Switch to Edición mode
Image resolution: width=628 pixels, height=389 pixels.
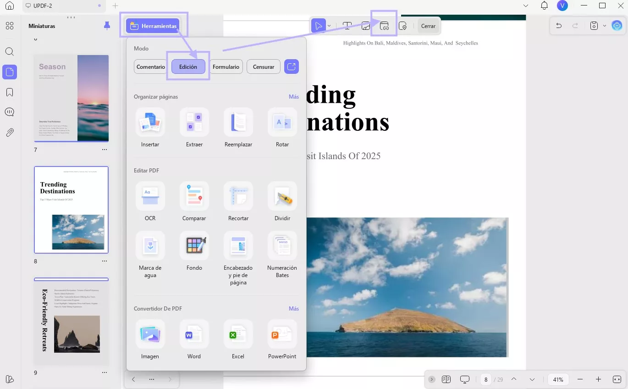click(x=188, y=67)
